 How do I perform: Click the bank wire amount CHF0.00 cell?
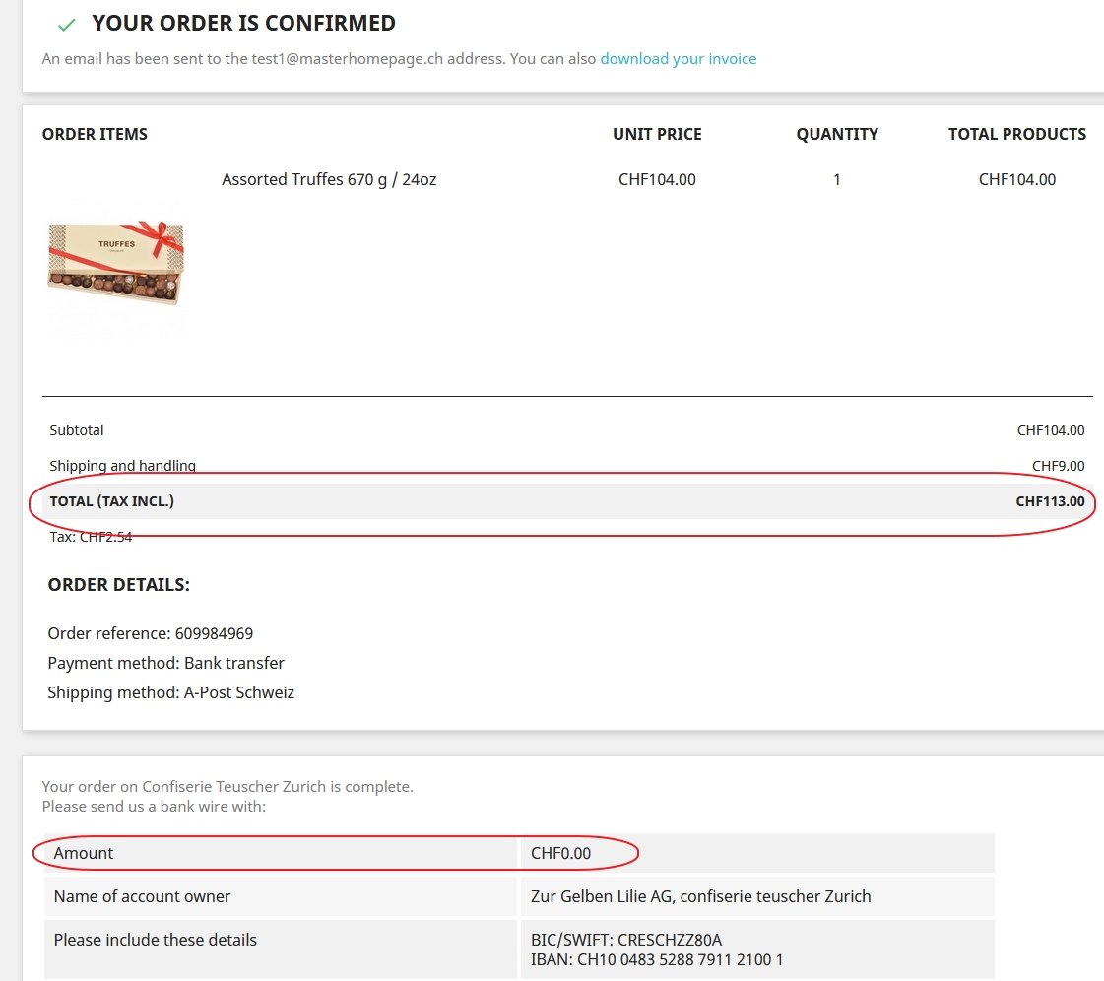click(x=561, y=853)
